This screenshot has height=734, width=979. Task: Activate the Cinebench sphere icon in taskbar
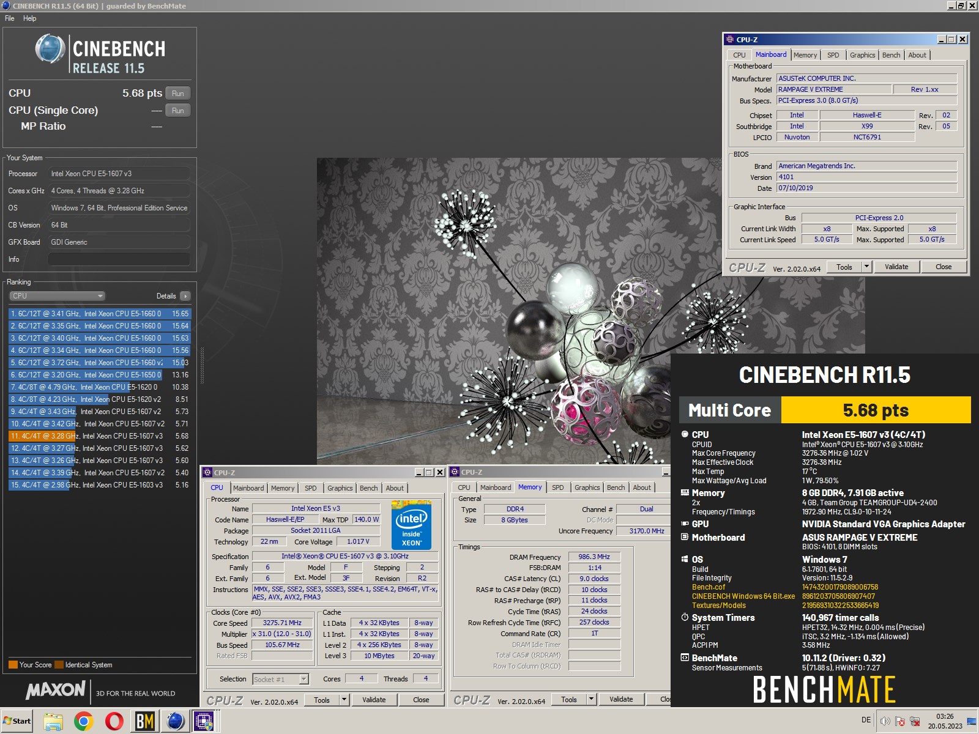pos(175,722)
